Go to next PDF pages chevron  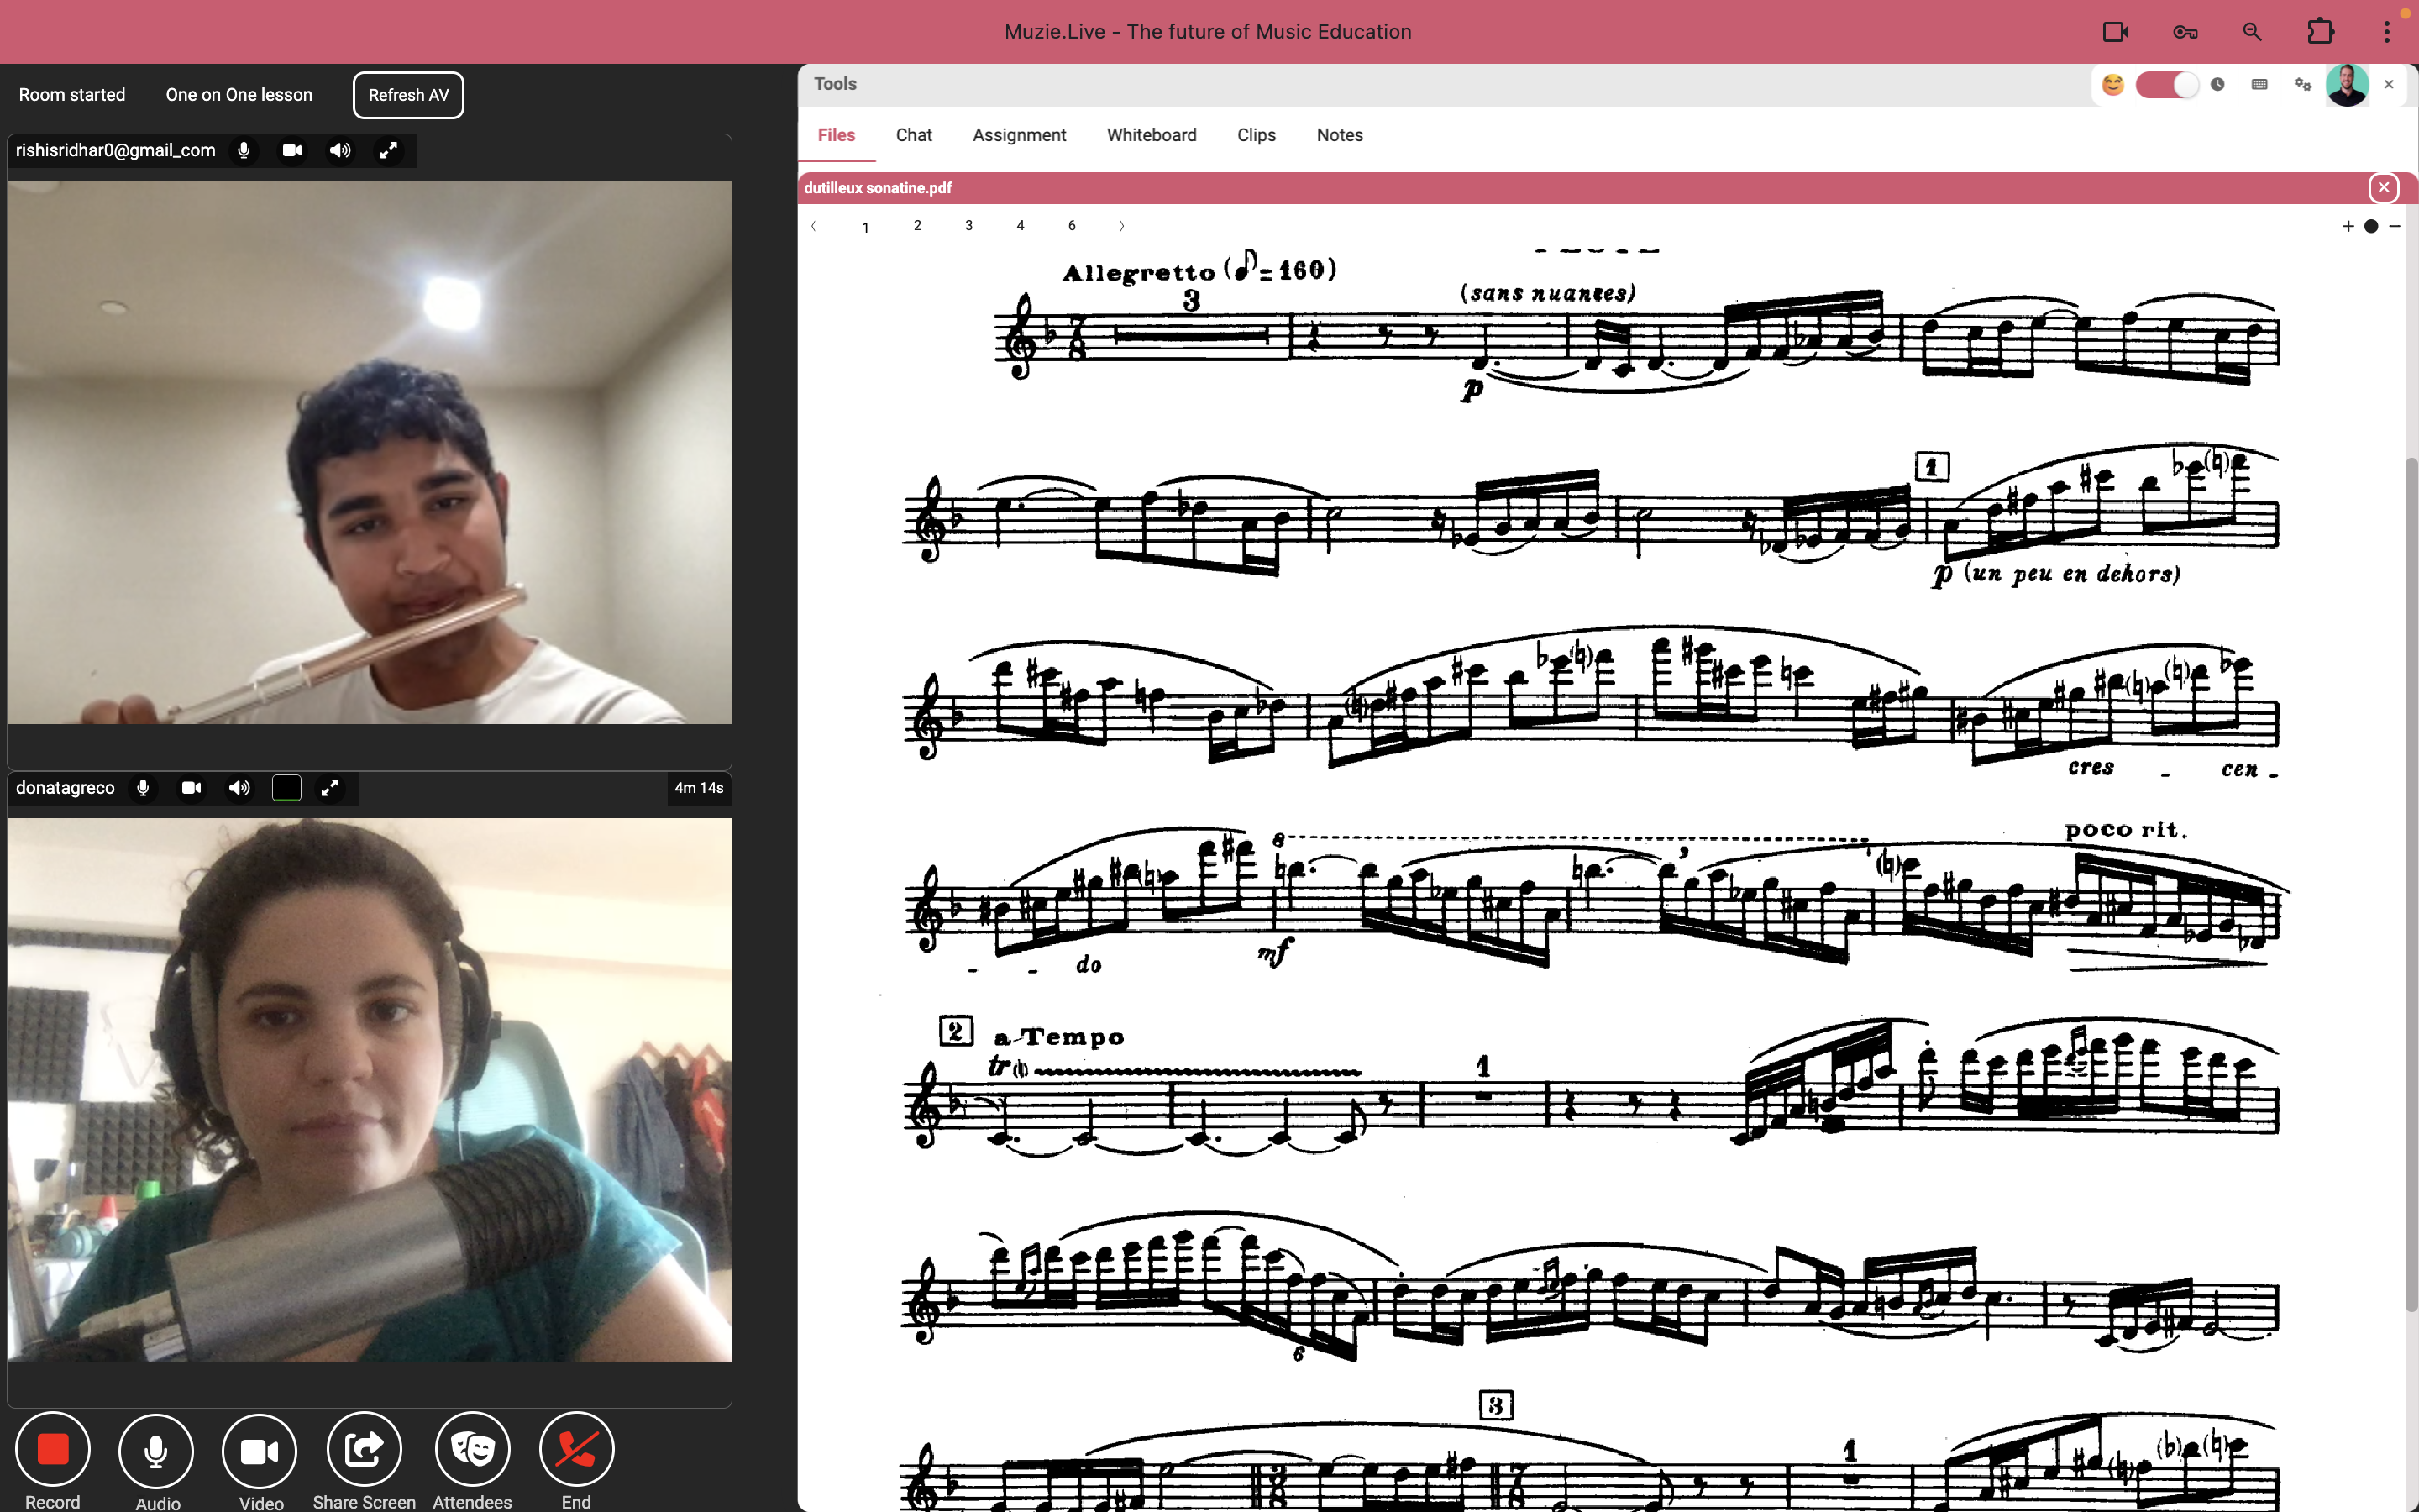(1121, 226)
